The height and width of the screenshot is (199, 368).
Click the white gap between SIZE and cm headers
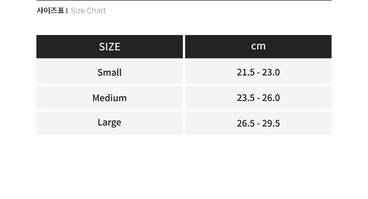pos(184,47)
